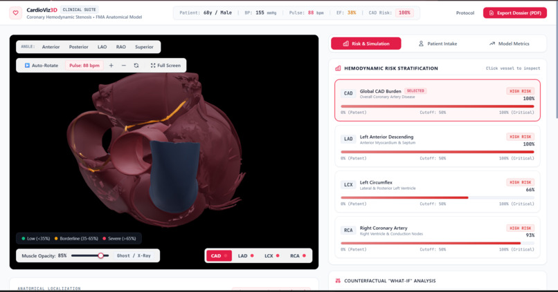558x292 pixels.
Task: Click the CAD Risk 100% badge
Action: pos(404,13)
